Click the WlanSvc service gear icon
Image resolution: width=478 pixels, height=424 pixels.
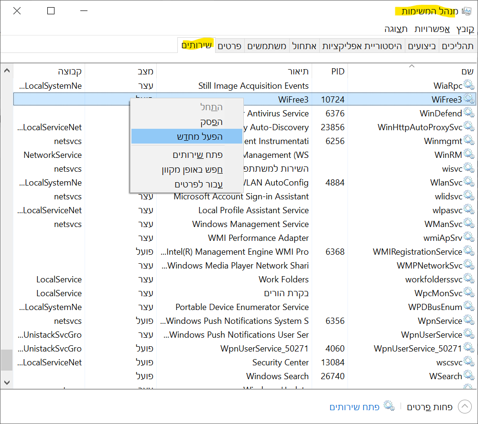point(468,183)
